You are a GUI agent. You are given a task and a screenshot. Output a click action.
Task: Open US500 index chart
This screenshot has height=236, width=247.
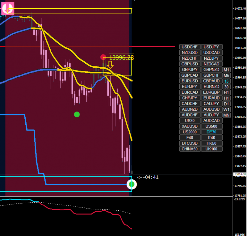click(x=211, y=127)
